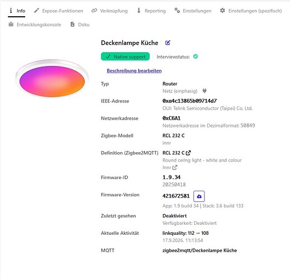Image resolution: width=290 pixels, height=279 pixels.
Task: Select the network address 0xC6A1
Action: click(172, 118)
